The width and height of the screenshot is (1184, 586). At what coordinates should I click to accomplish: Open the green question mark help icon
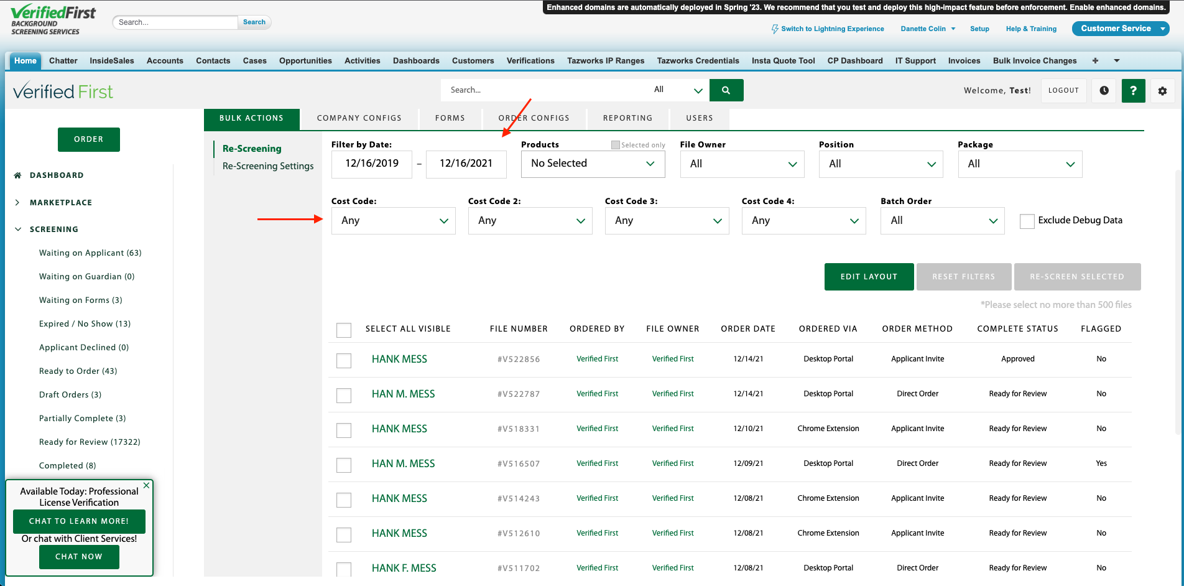1133,90
